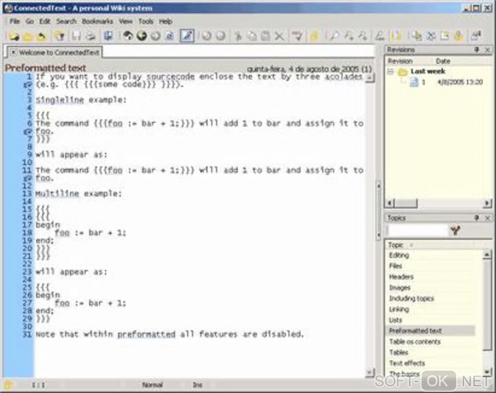Close the Revisions panel
This screenshot has height=393, width=496.
487,50
